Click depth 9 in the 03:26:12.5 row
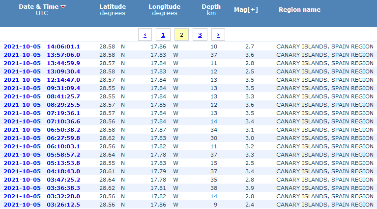Screen dimensions: 377x209 [x=215, y=205]
